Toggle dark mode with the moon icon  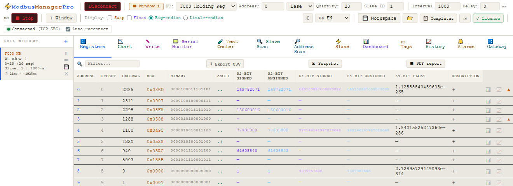(308, 18)
